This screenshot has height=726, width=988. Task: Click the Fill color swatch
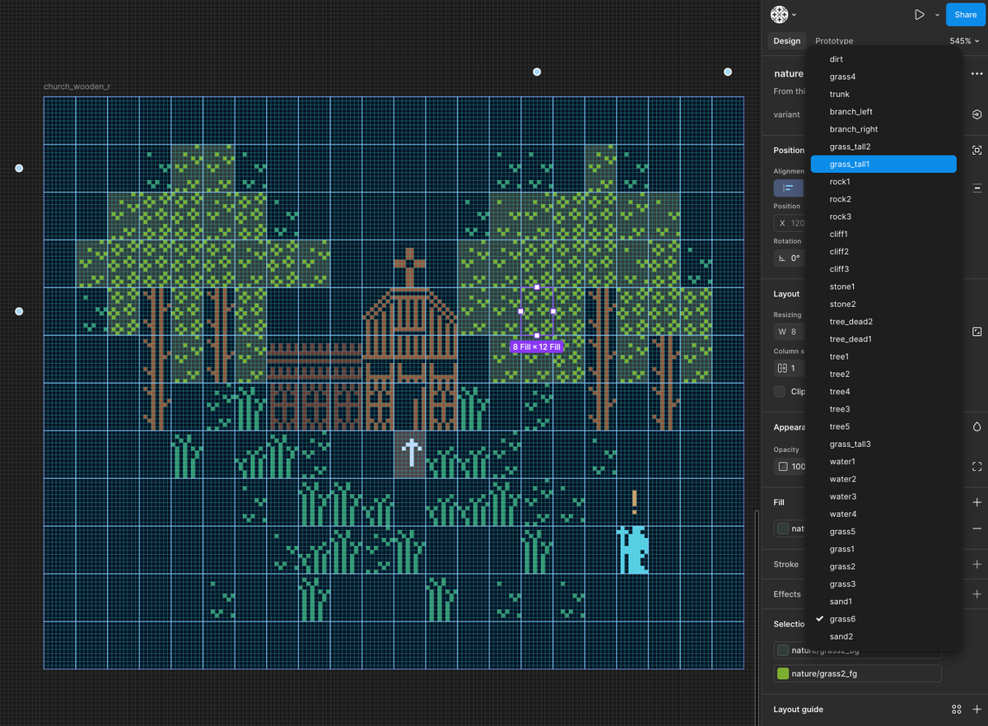pos(783,528)
